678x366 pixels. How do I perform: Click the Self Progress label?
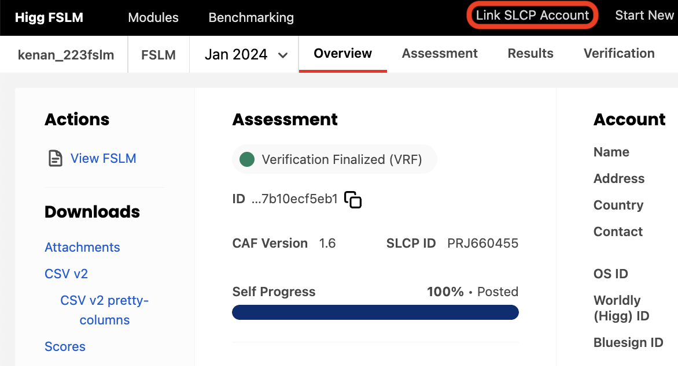click(x=274, y=292)
